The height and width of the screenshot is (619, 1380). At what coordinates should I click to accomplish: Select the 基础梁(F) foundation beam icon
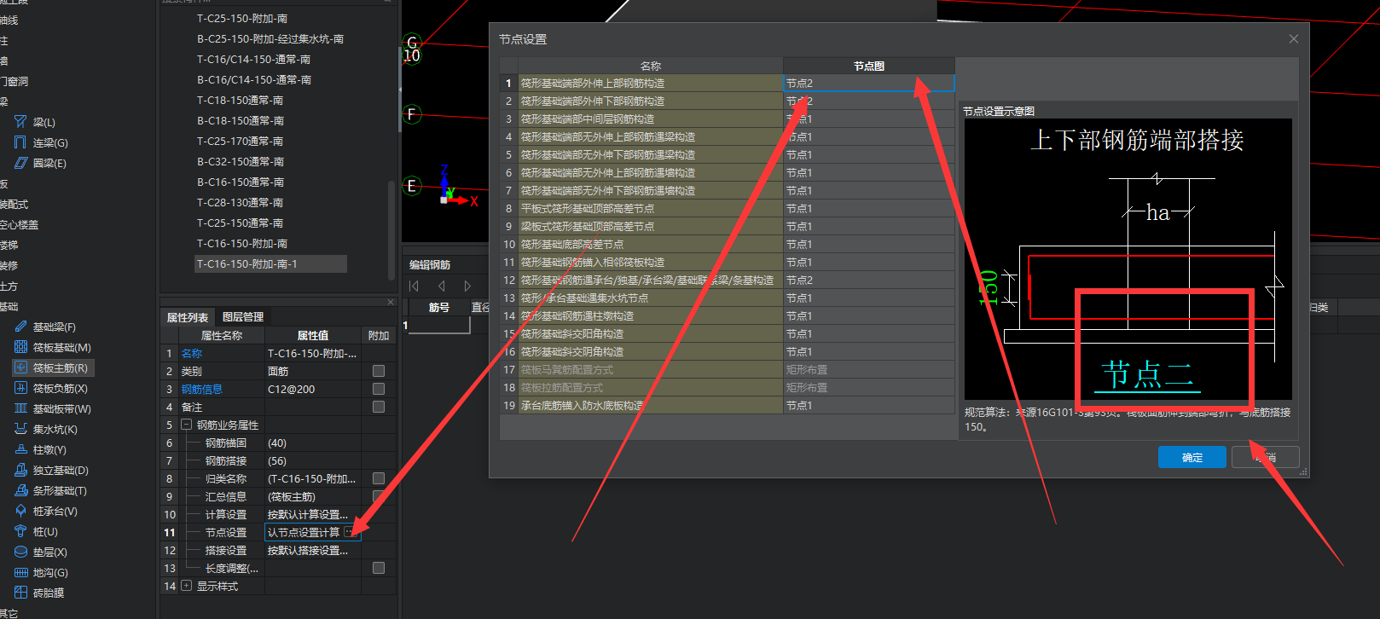[20, 327]
